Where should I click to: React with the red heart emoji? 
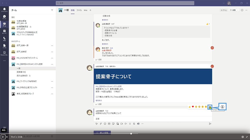(x=193, y=107)
